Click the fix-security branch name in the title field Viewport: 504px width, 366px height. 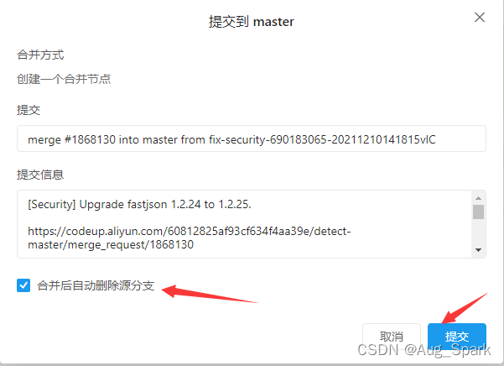(x=322, y=139)
